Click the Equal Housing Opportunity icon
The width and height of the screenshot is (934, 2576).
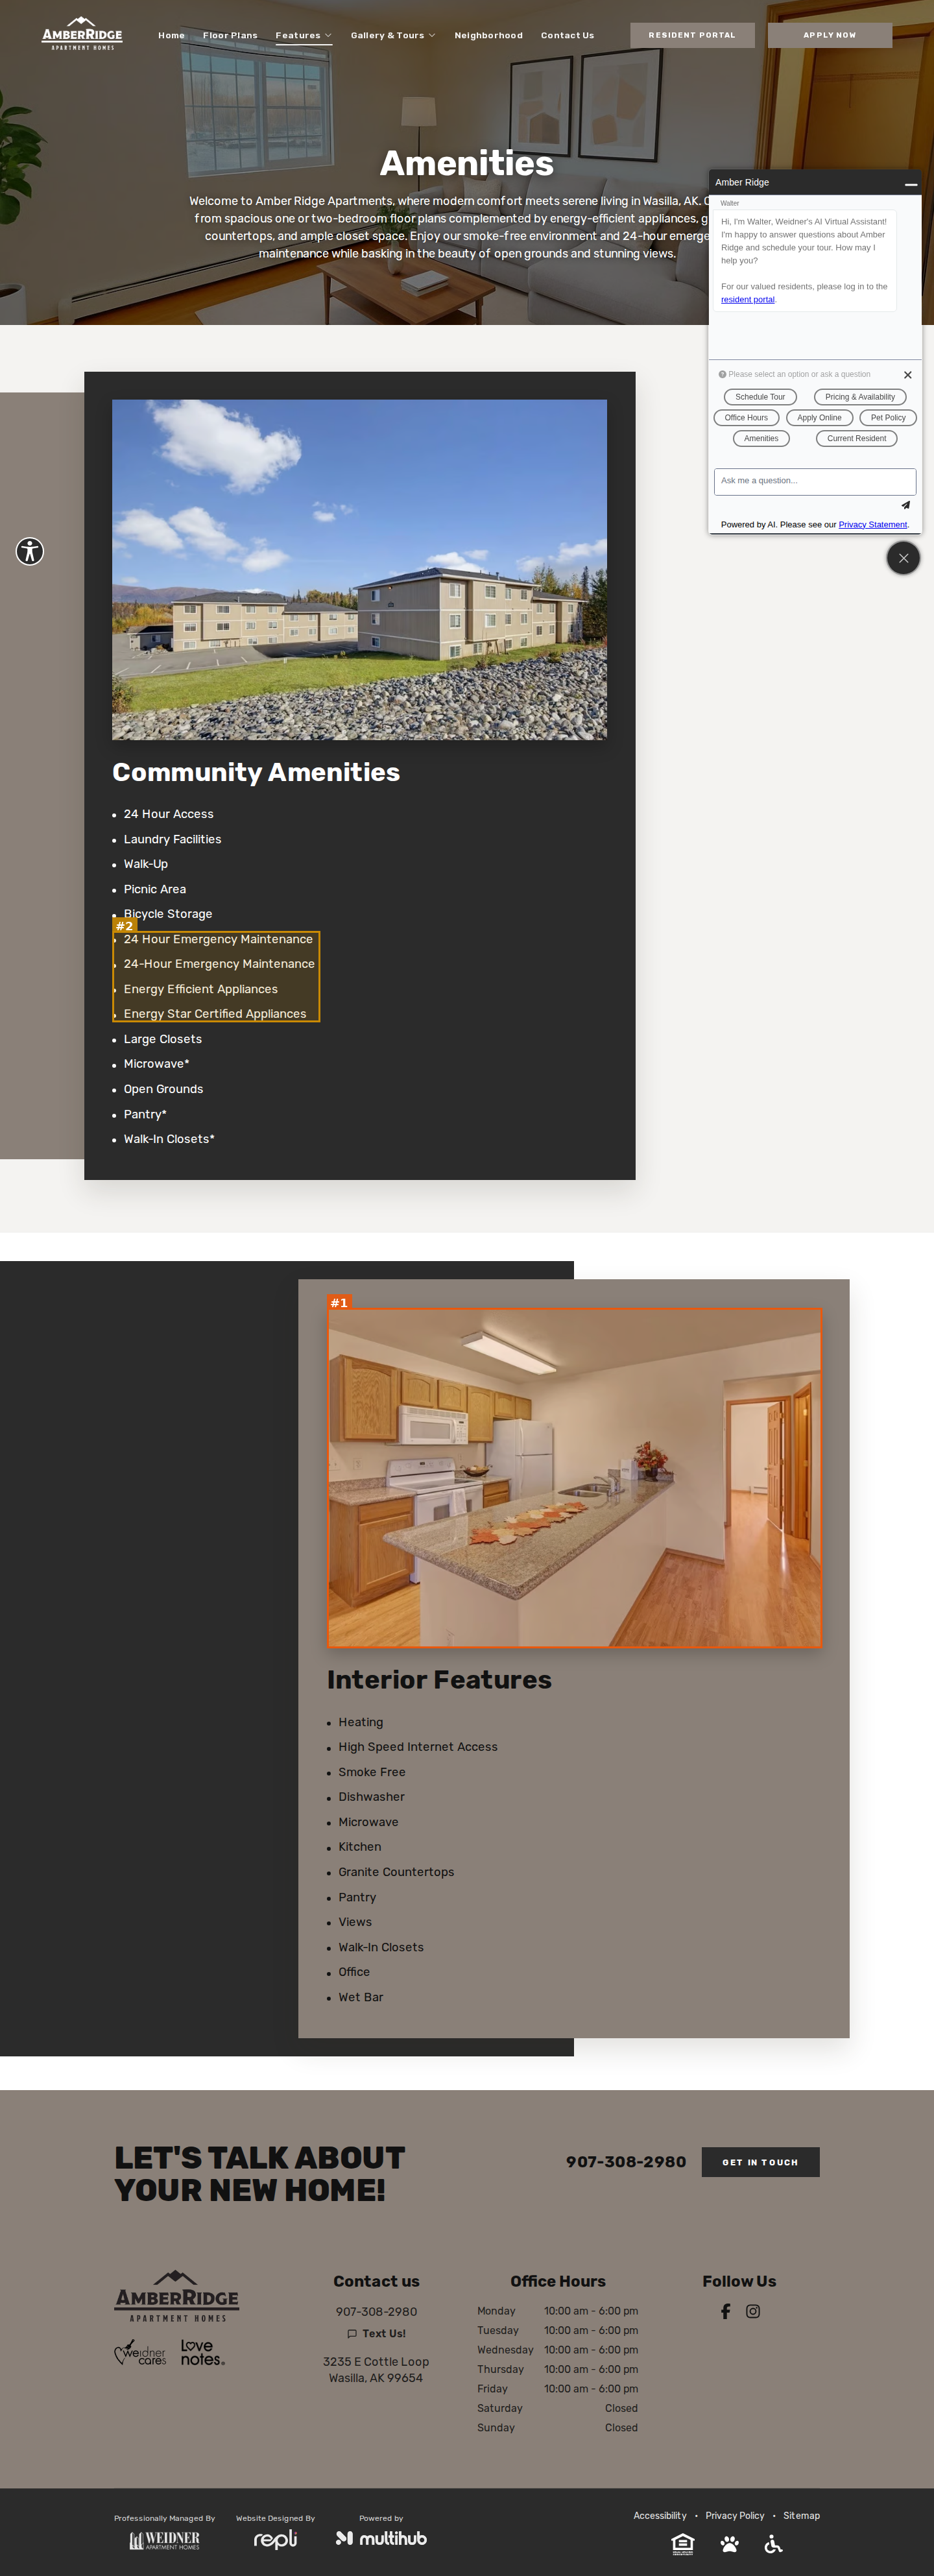[683, 2544]
